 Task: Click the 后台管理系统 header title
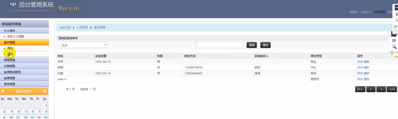click(36, 5)
